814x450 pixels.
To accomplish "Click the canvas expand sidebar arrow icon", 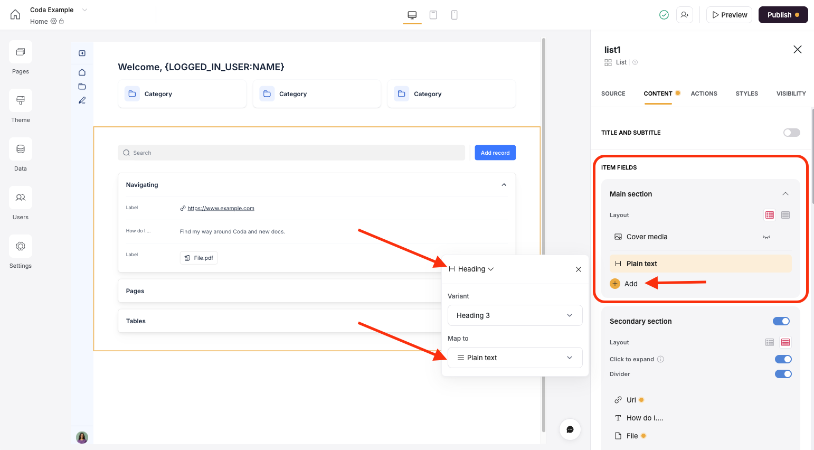I will point(82,53).
